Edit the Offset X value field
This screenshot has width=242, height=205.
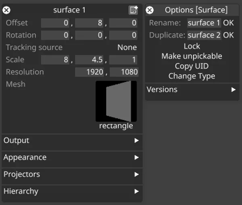55,23
